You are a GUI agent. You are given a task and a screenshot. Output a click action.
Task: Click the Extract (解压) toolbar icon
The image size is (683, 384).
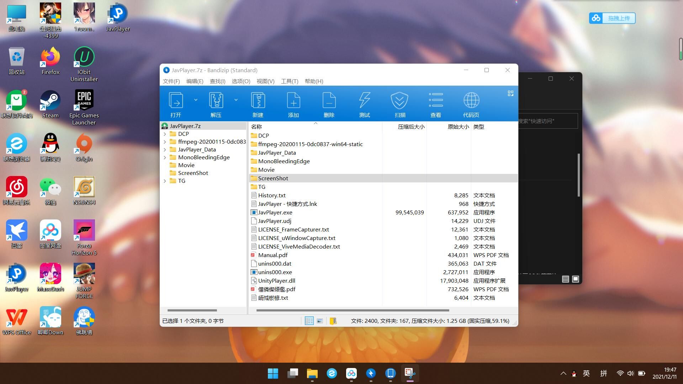[216, 104]
